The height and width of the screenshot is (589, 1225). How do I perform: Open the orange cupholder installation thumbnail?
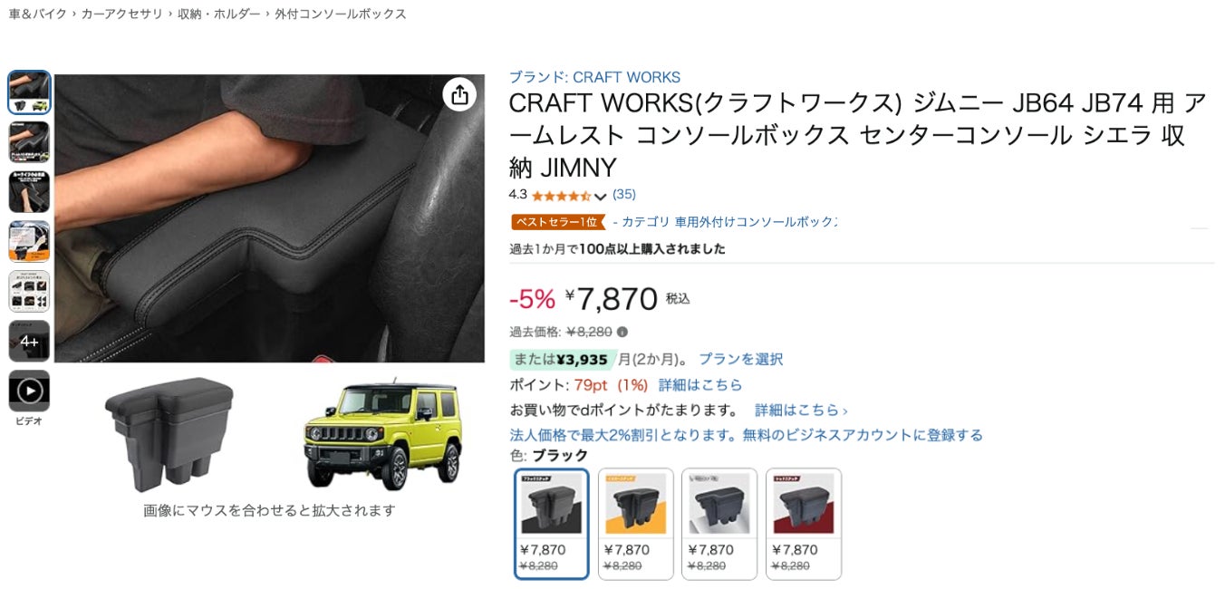(29, 241)
